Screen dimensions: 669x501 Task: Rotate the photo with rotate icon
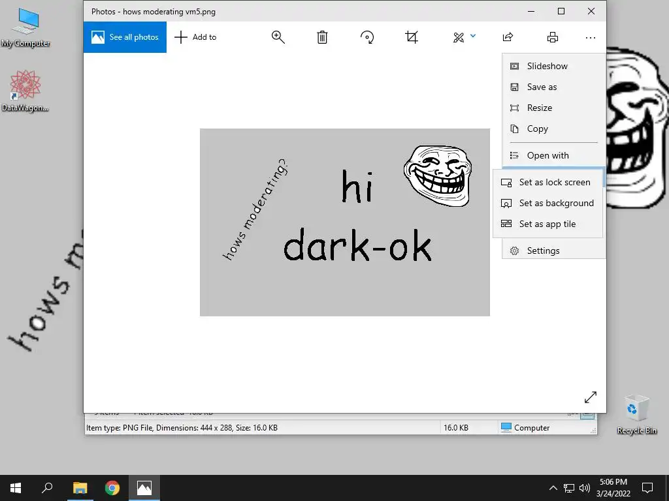pyautogui.click(x=367, y=37)
